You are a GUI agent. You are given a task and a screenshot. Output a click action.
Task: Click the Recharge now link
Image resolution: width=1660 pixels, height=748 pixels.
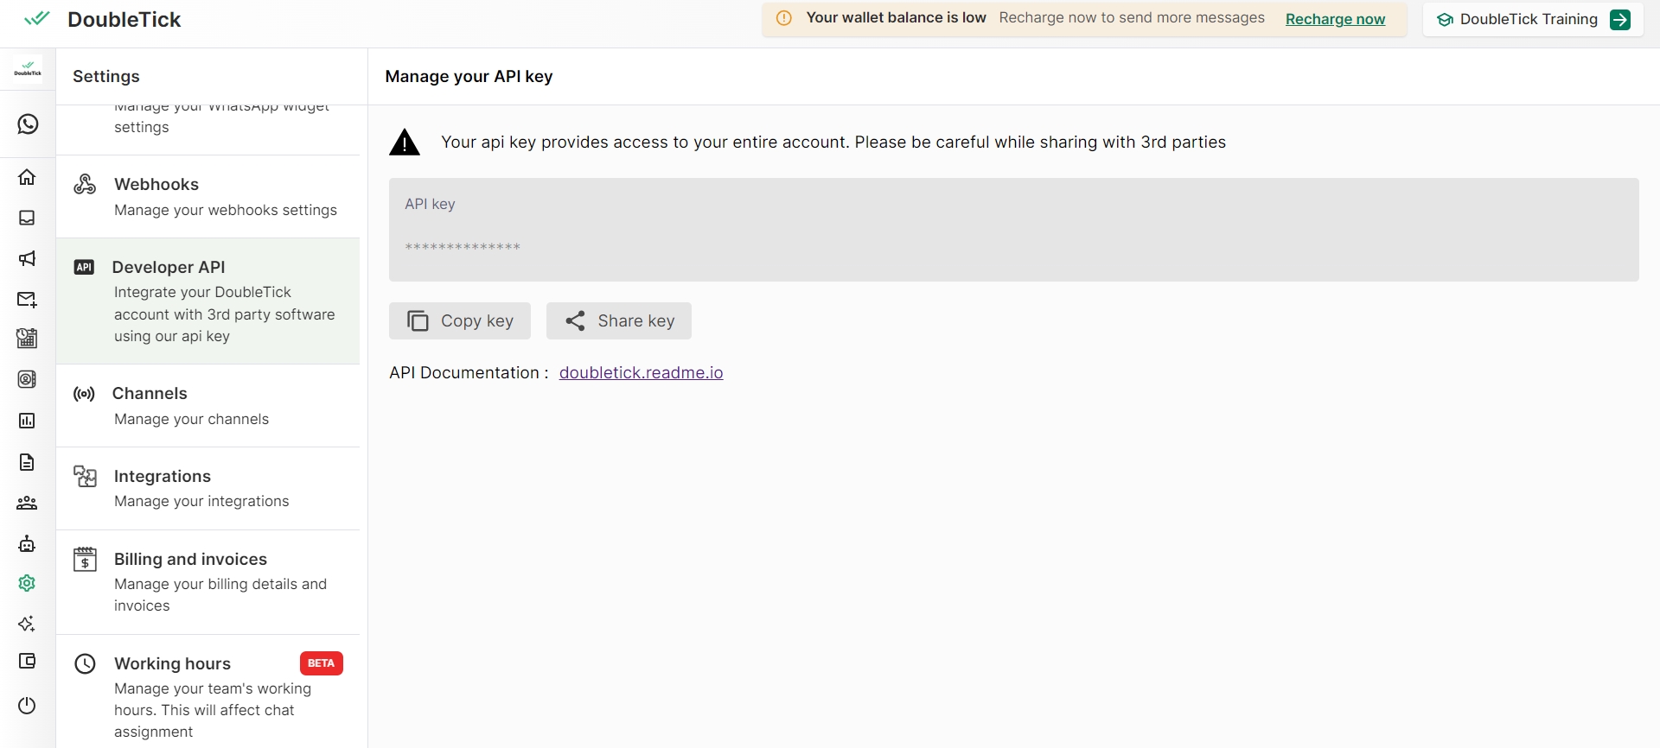pos(1335,19)
